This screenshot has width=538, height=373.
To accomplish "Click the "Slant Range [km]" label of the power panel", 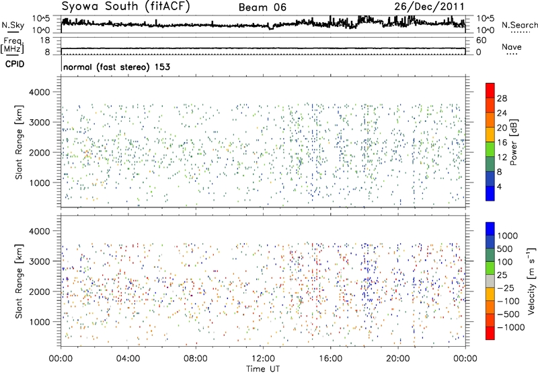I will click(x=19, y=142).
